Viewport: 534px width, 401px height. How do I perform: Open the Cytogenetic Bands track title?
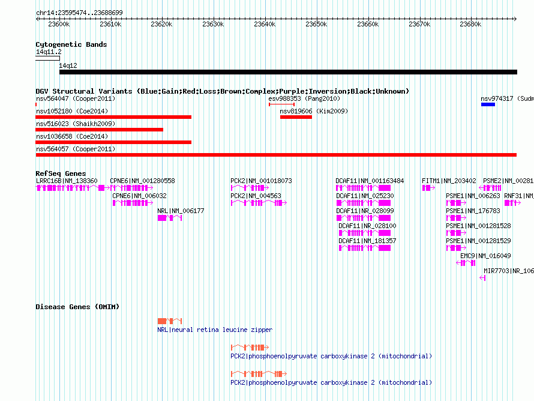71,44
